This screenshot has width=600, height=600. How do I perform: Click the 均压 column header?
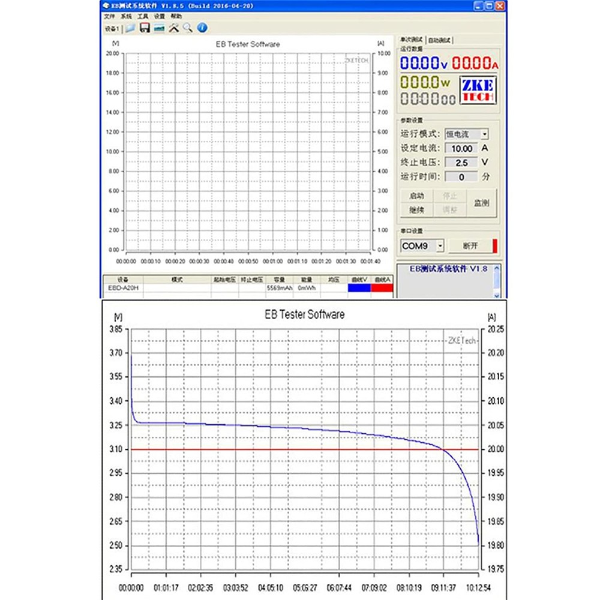[334, 280]
